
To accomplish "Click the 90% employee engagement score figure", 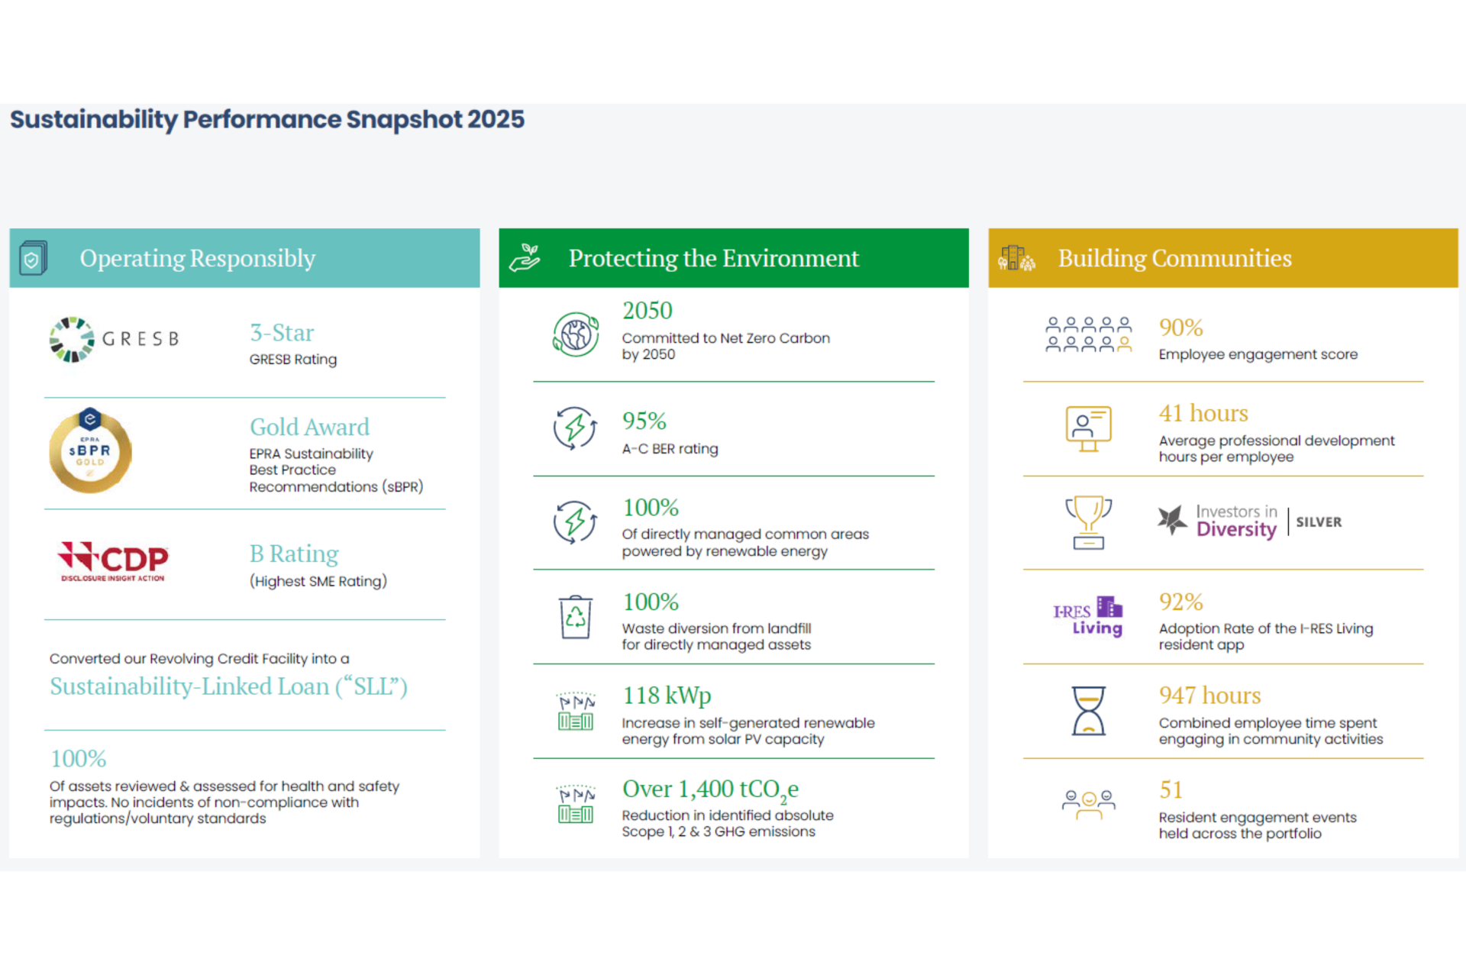I will tap(1180, 328).
